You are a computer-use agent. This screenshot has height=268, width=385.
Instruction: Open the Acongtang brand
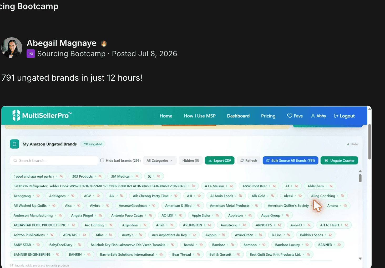pyautogui.click(x=22, y=196)
